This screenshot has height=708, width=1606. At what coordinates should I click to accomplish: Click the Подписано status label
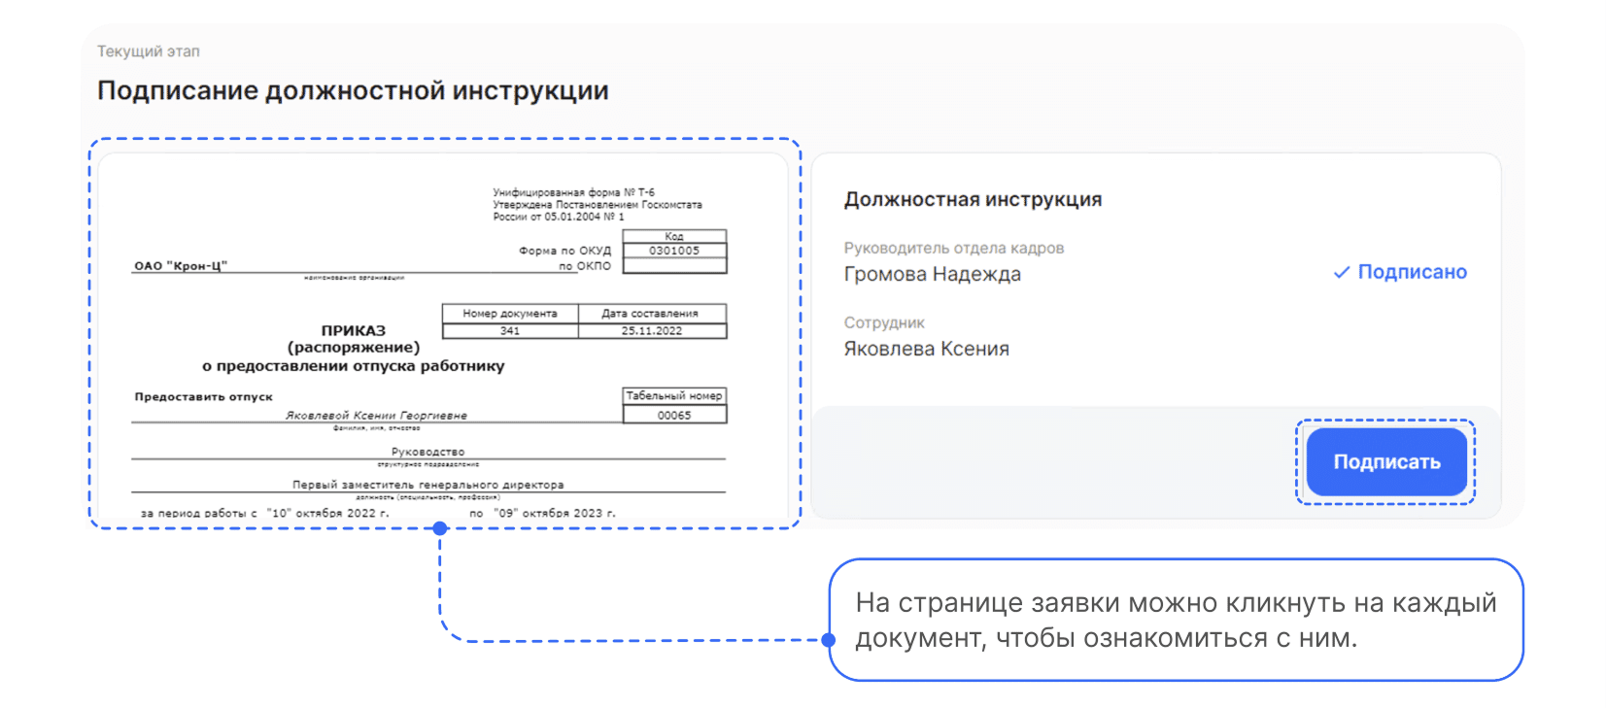[x=1412, y=272]
